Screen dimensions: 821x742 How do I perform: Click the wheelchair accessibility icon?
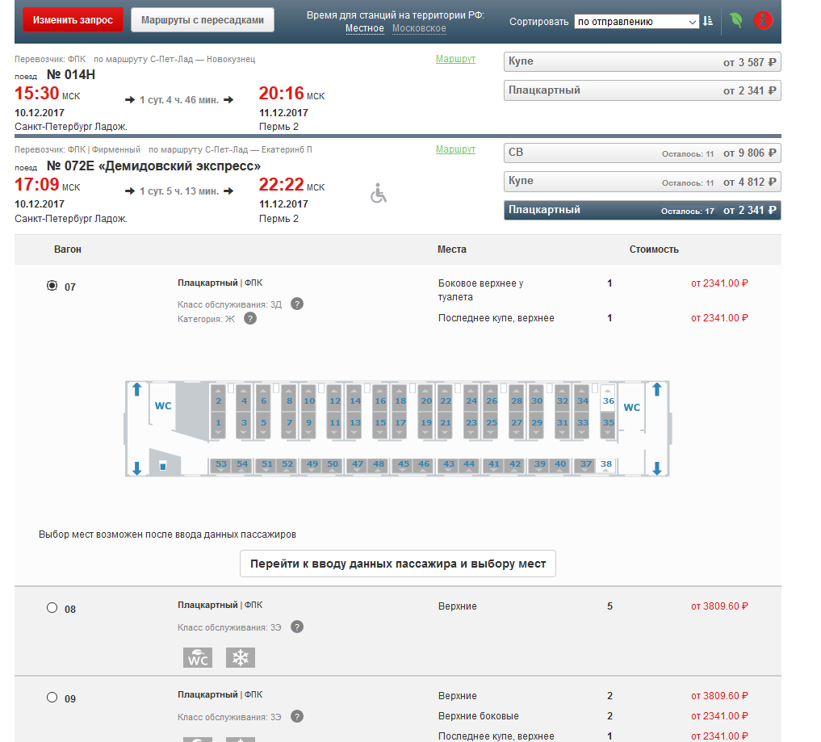tap(379, 194)
